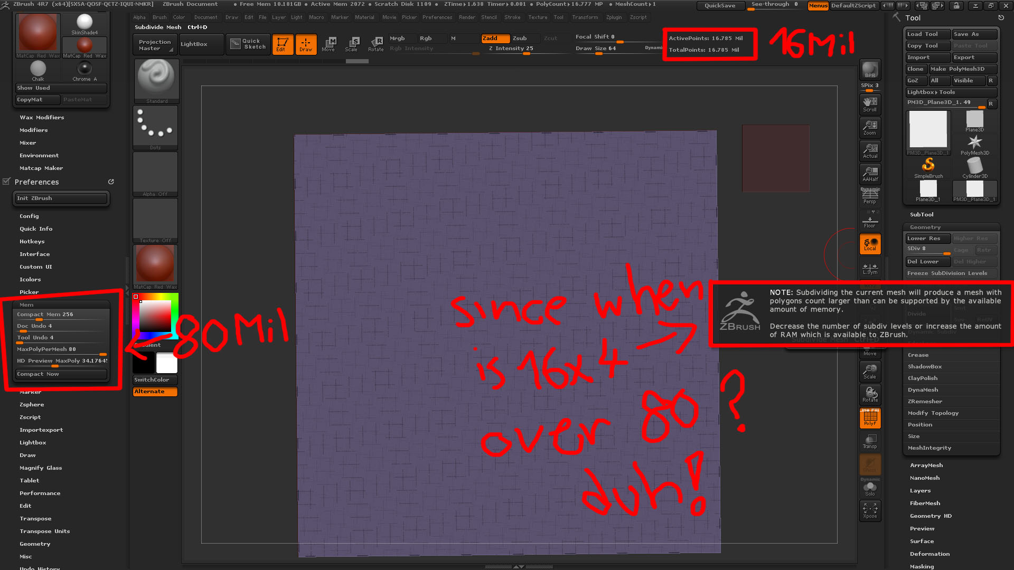1014x570 pixels.
Task: Expand the Config preferences section
Action: tap(29, 216)
